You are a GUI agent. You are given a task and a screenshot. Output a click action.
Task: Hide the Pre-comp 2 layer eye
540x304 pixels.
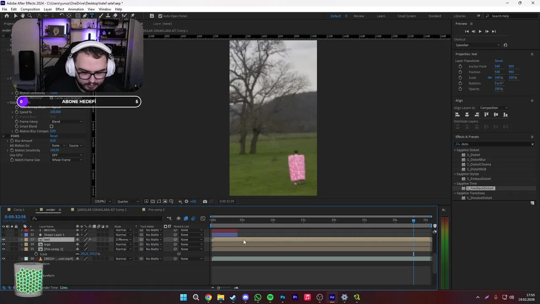4,249
